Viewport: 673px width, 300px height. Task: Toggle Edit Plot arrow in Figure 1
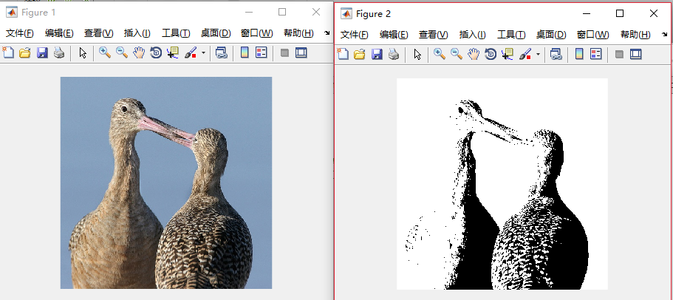[x=83, y=52]
